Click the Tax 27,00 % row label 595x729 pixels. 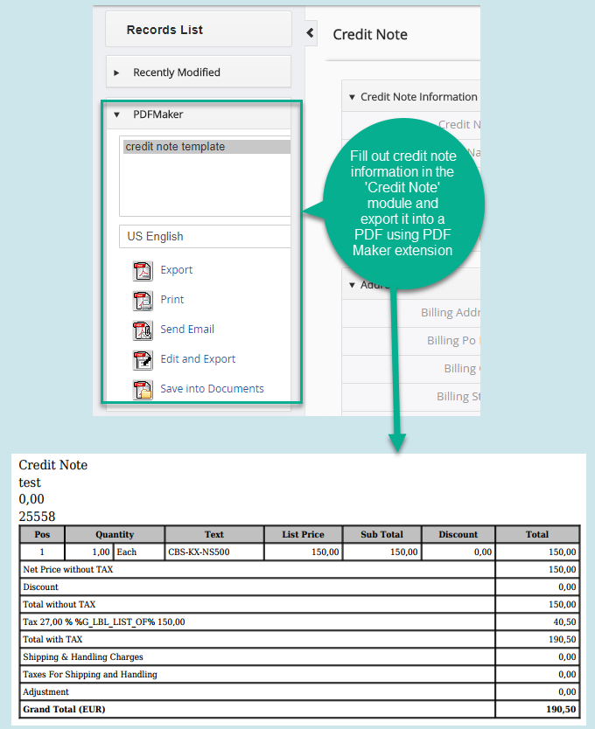coord(104,622)
